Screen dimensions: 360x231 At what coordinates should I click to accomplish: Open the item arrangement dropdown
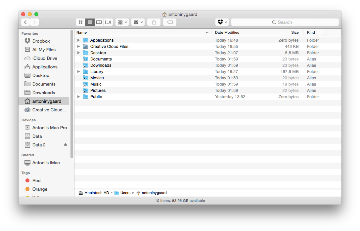click(122, 22)
